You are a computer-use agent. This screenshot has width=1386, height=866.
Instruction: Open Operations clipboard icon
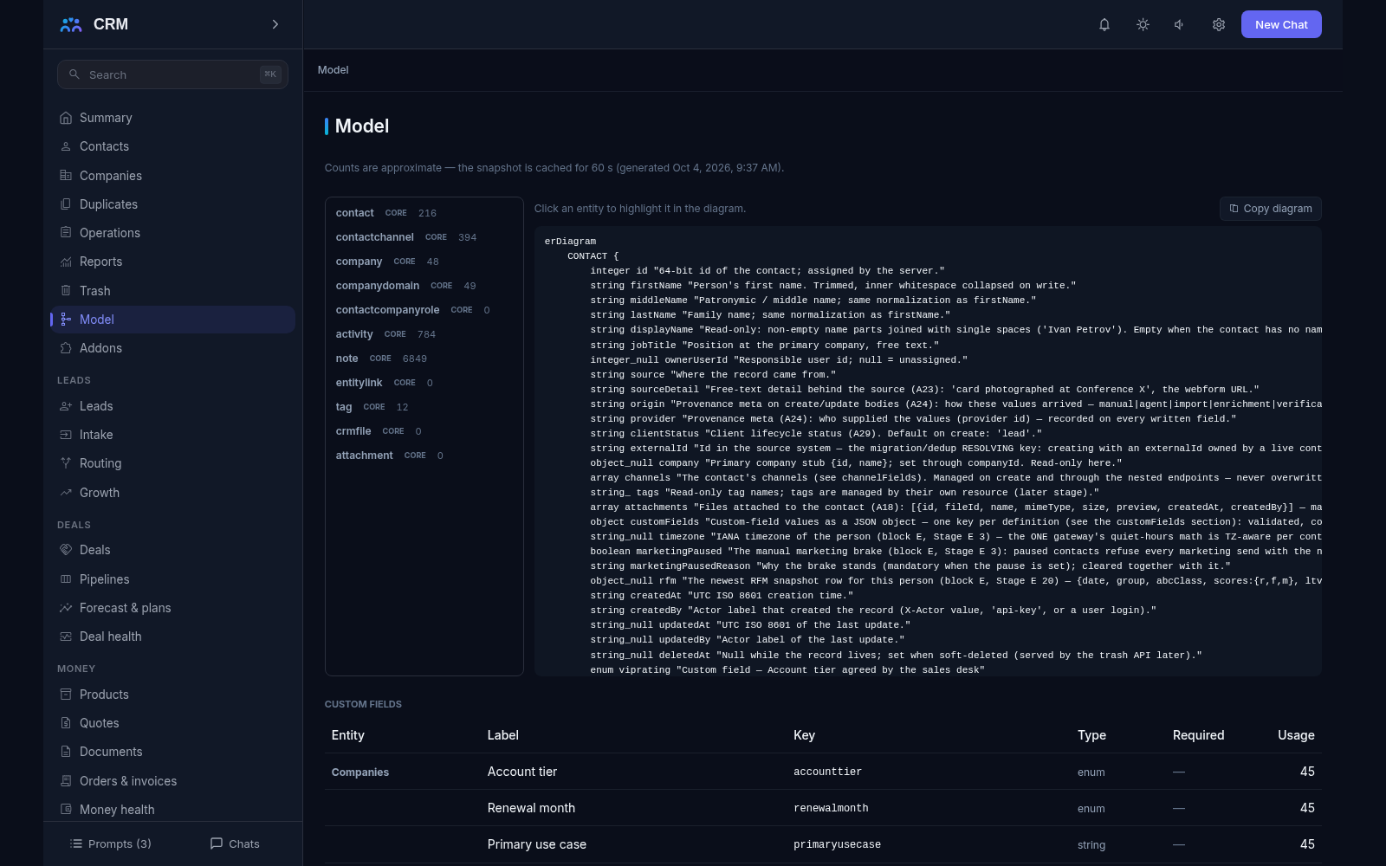click(66, 233)
